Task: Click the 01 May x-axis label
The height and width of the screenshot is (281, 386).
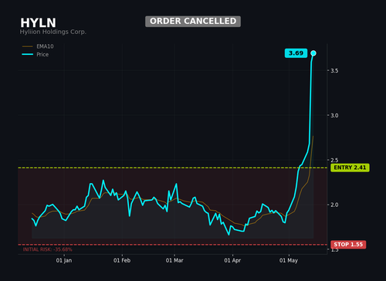Action: tap(289, 260)
